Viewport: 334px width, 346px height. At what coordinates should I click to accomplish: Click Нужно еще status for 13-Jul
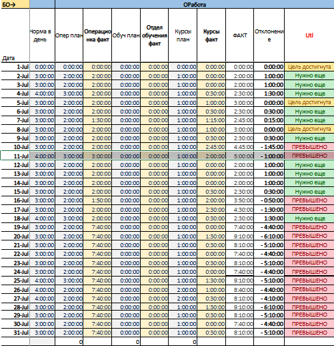pos(309,174)
